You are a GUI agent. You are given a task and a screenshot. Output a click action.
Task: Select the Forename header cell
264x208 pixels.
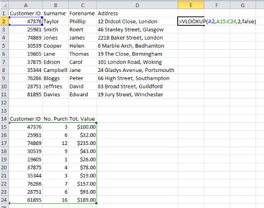click(x=83, y=13)
